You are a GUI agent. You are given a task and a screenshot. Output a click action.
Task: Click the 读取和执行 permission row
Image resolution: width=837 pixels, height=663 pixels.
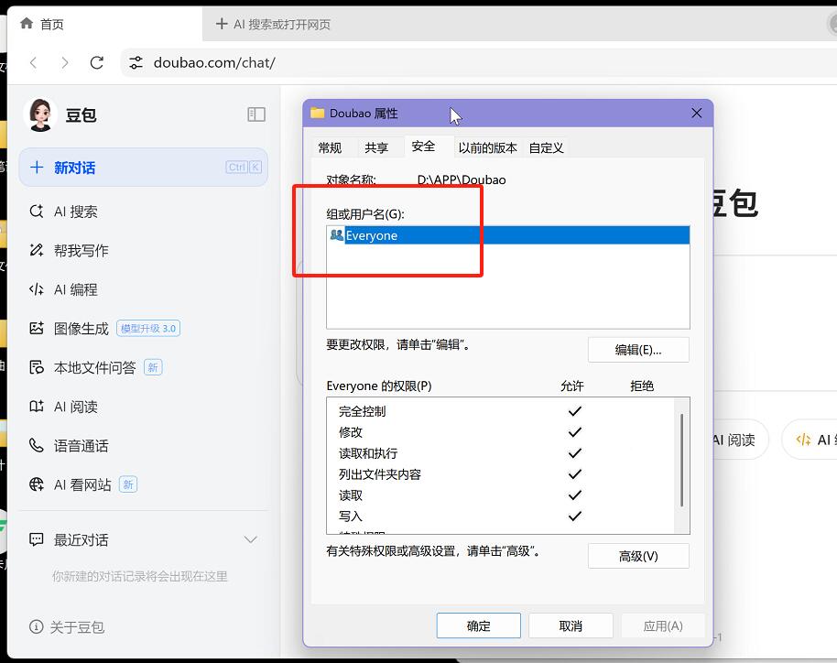(x=500, y=453)
